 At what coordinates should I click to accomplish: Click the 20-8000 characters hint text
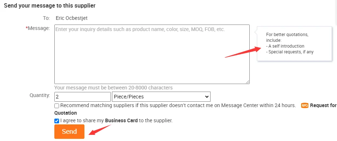click(113, 88)
